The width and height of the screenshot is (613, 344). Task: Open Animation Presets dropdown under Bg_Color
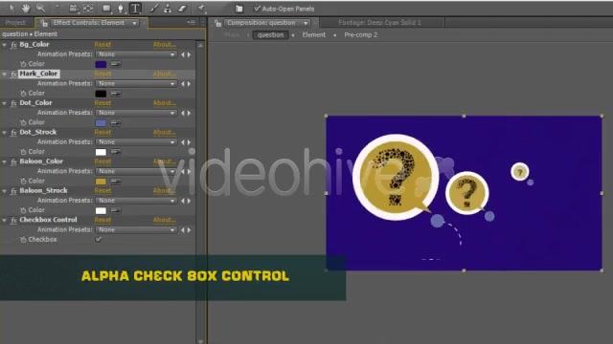pos(136,54)
